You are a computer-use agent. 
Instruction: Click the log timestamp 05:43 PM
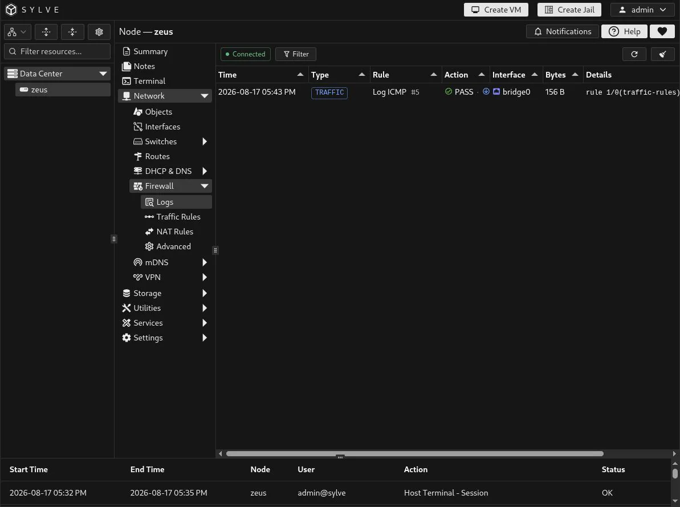tap(256, 92)
